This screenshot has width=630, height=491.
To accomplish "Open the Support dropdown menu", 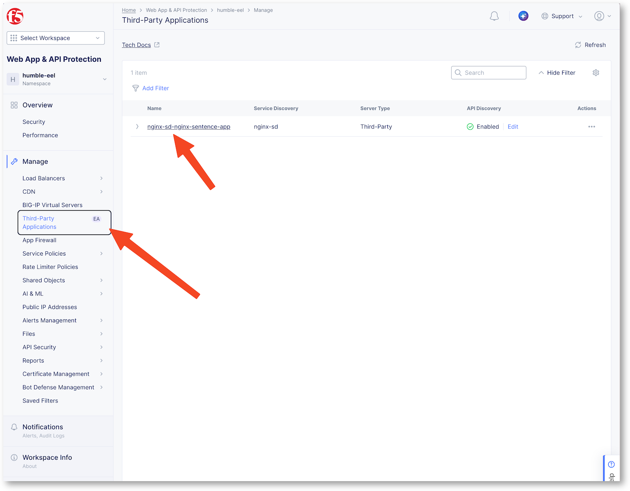I will coord(562,16).
